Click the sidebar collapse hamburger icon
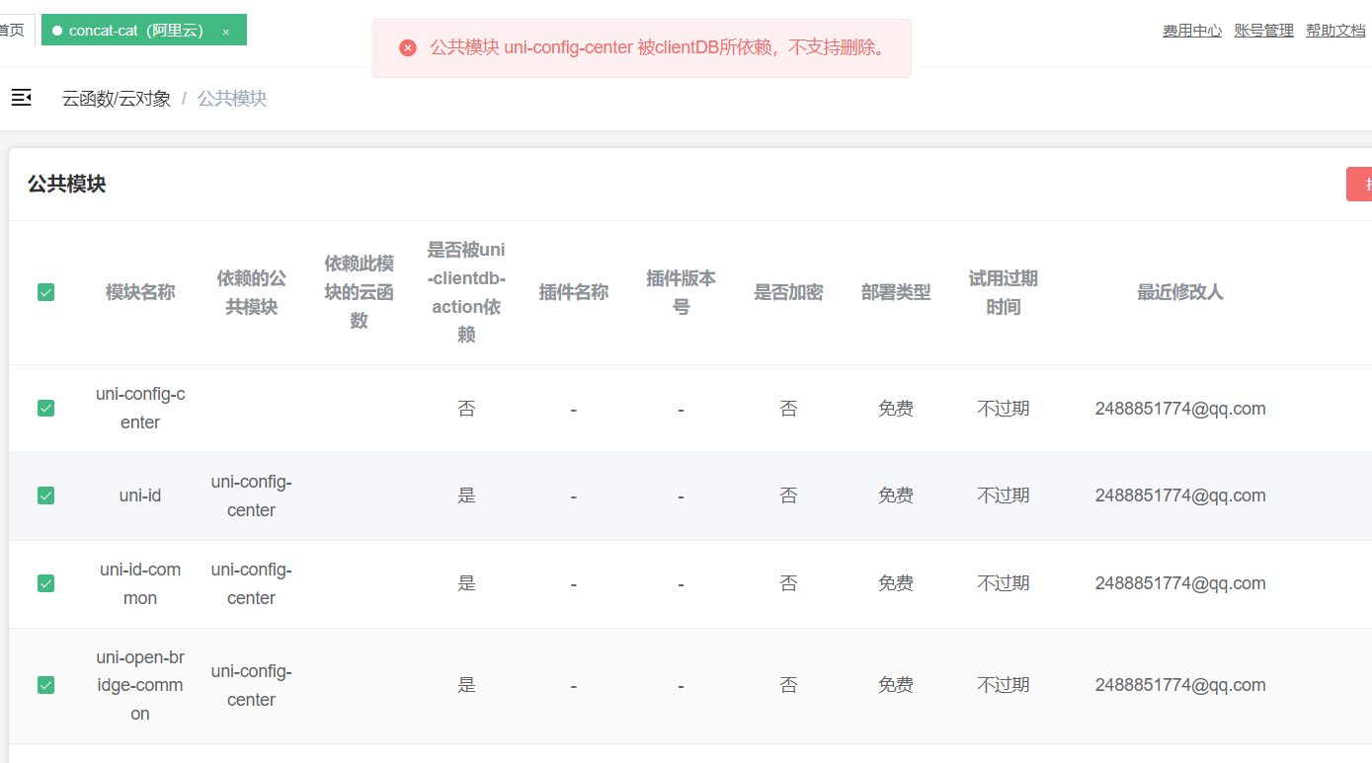 [x=21, y=98]
